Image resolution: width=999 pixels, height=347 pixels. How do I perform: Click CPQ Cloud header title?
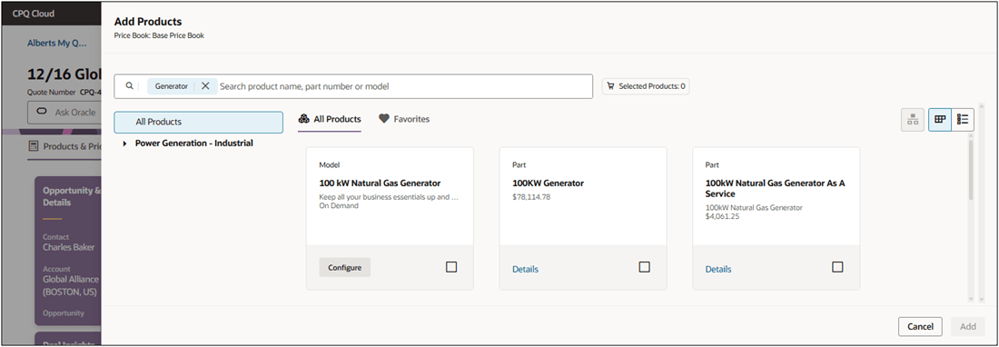tap(33, 14)
